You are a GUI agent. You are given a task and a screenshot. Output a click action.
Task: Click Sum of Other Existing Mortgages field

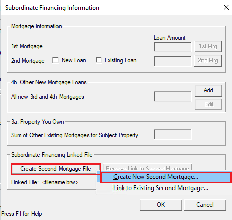tap(172, 134)
